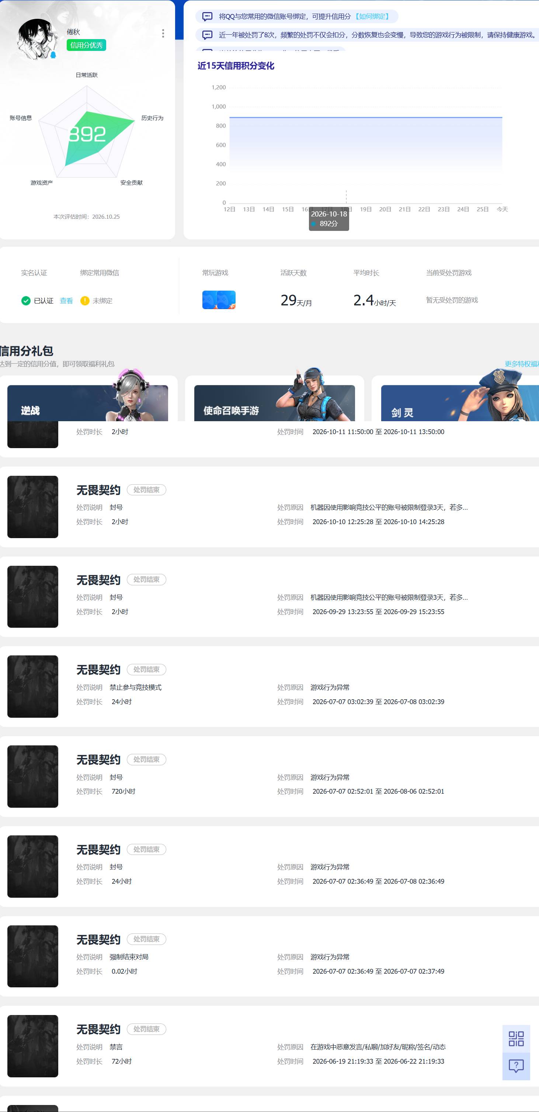
Task: Open the three-dot menu beside nickname 倦秋
Action: [163, 34]
